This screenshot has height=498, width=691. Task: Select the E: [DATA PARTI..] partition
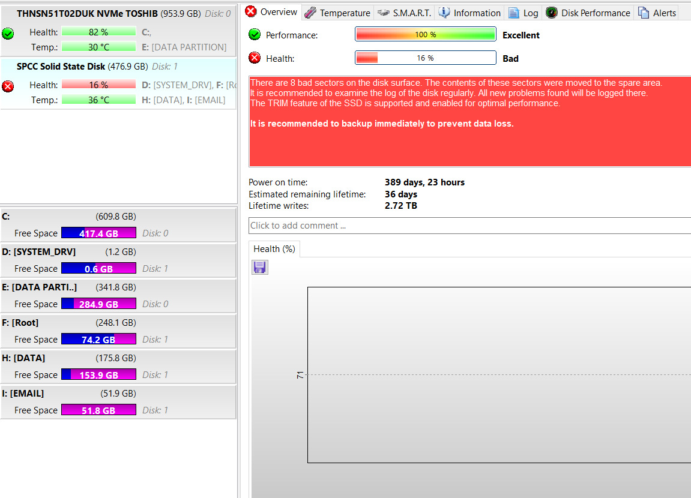tap(118, 295)
